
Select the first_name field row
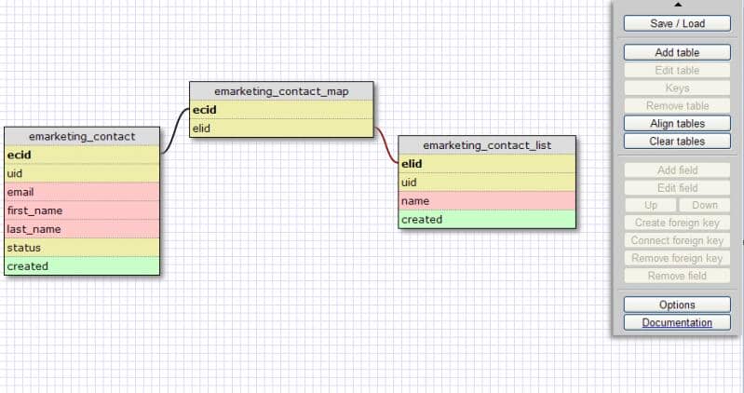click(x=82, y=210)
